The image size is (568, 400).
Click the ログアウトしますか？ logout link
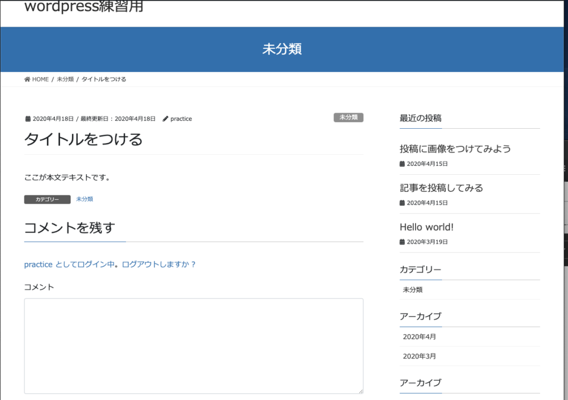tap(159, 265)
